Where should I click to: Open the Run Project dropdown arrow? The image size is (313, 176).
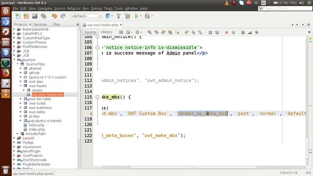[141, 16]
